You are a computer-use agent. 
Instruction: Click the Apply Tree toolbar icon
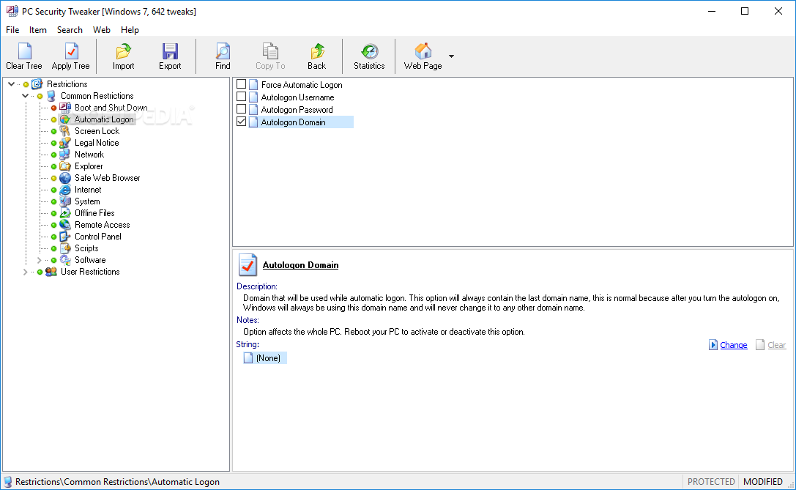click(x=71, y=51)
